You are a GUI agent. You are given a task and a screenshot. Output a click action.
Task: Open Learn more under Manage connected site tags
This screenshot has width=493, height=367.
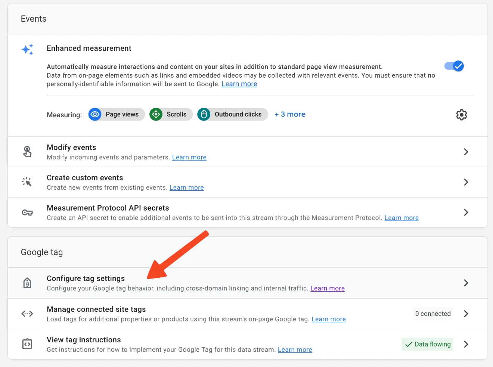click(x=329, y=319)
